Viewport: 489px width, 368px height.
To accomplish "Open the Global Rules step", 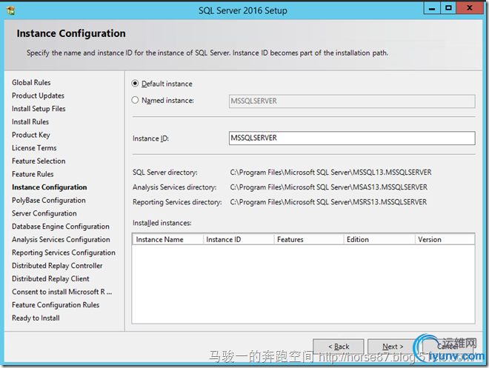I will tap(31, 83).
